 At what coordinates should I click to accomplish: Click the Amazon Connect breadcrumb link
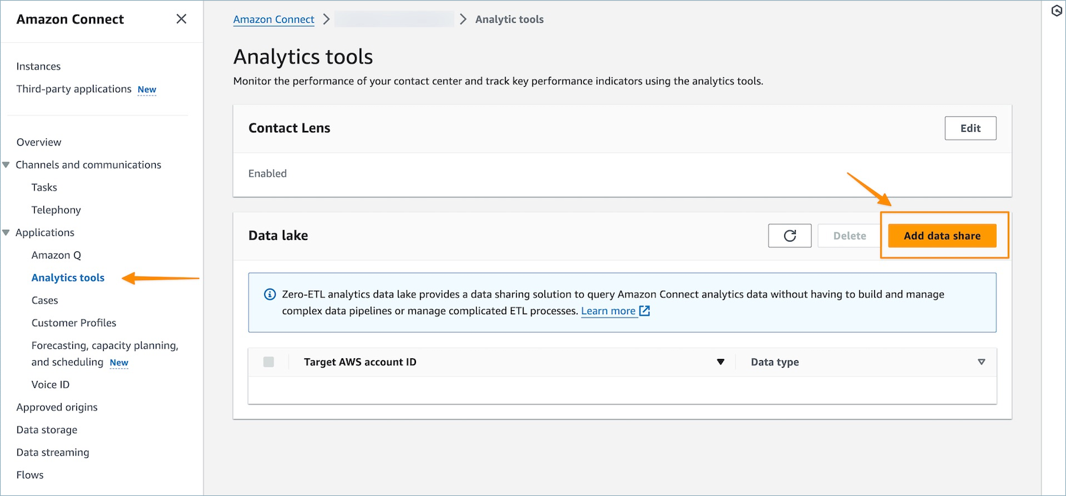pos(274,19)
